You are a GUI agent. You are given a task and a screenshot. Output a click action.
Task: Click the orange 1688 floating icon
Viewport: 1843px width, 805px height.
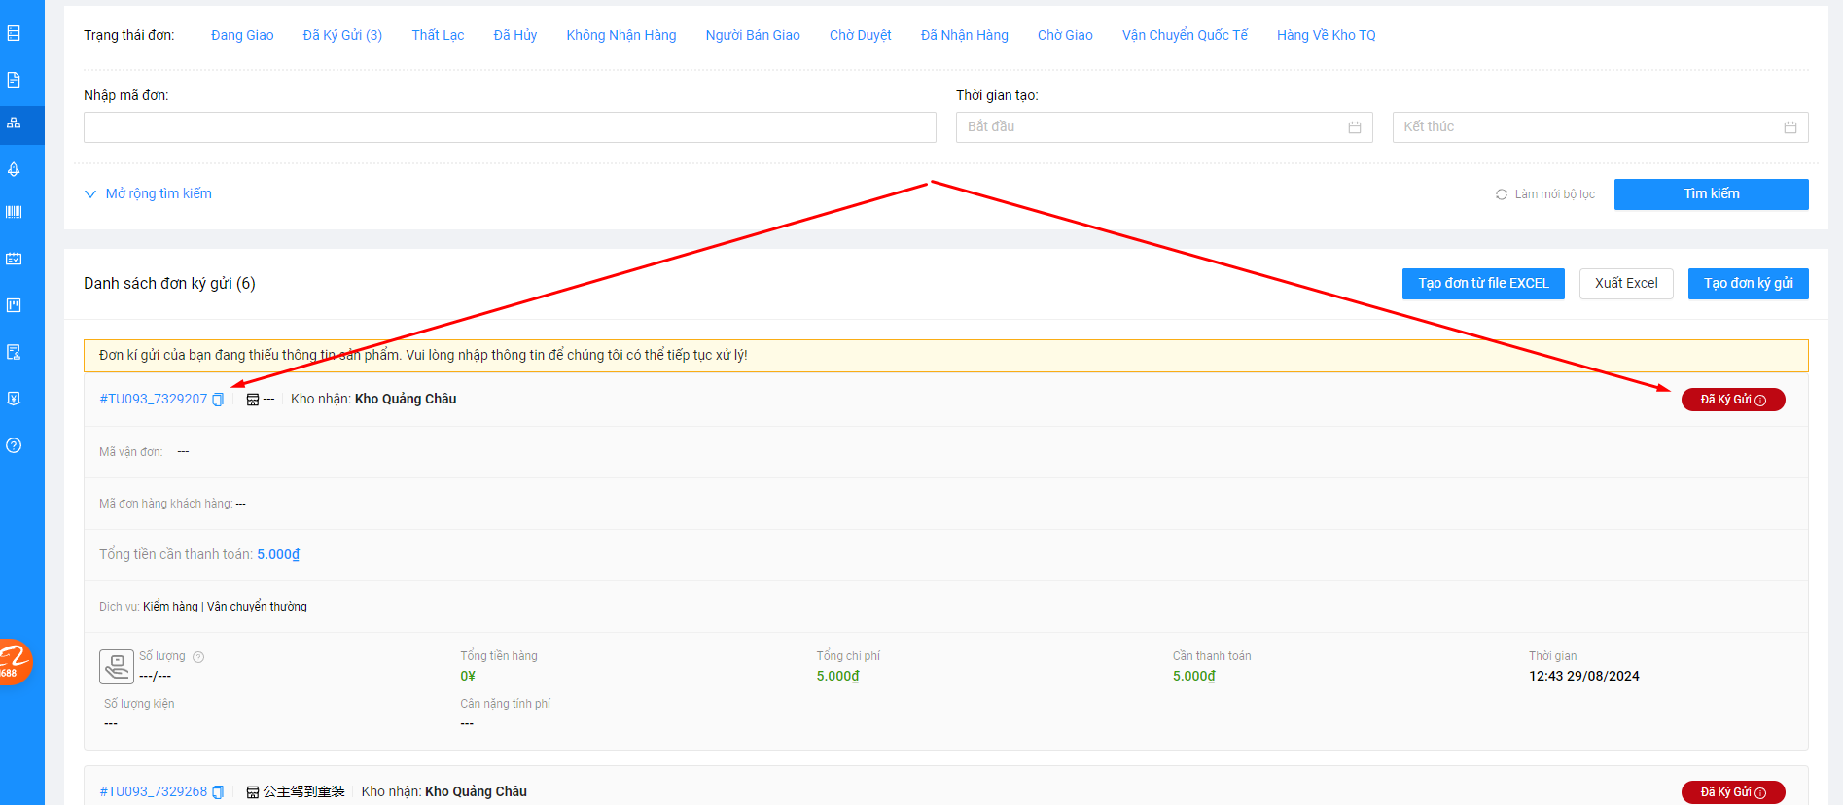tap(14, 663)
